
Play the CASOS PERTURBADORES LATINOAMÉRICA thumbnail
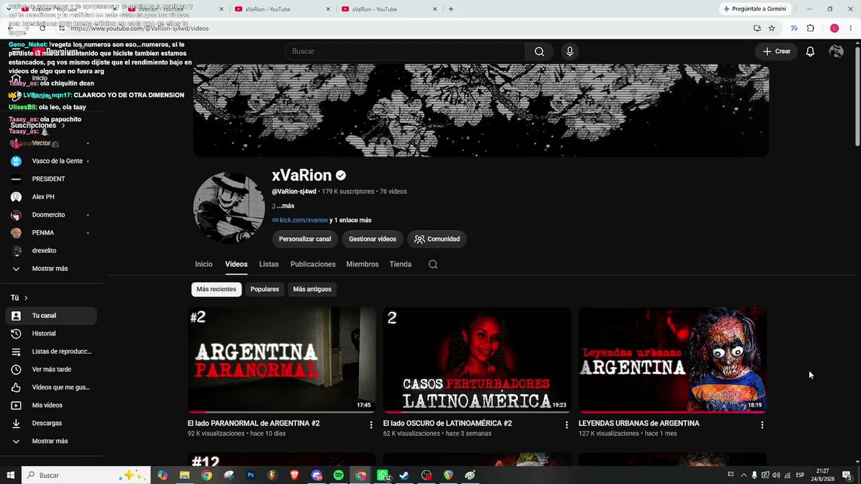[x=477, y=360]
